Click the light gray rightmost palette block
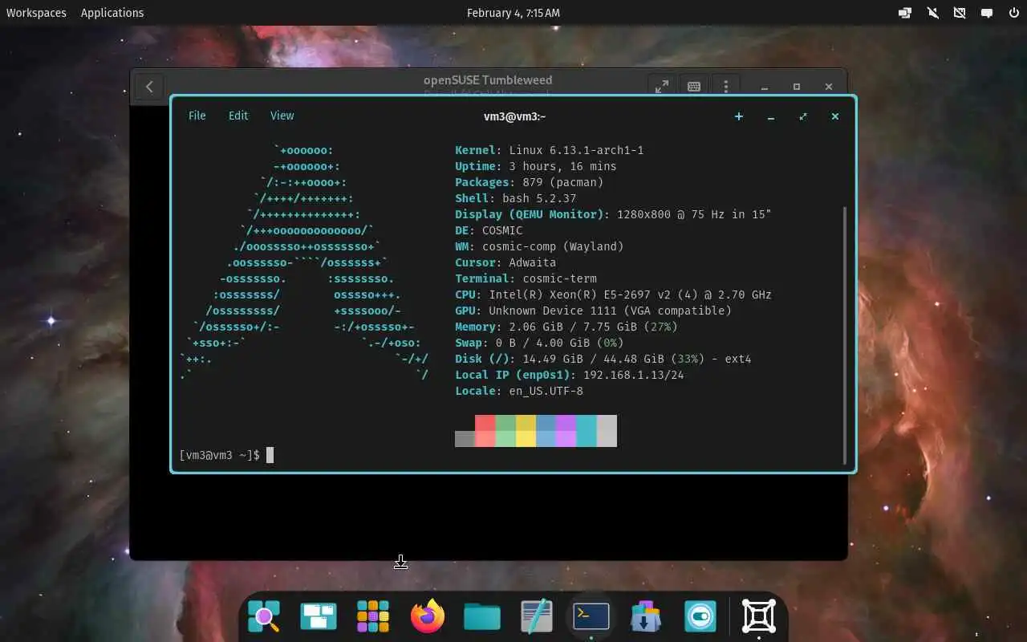 [x=607, y=431]
